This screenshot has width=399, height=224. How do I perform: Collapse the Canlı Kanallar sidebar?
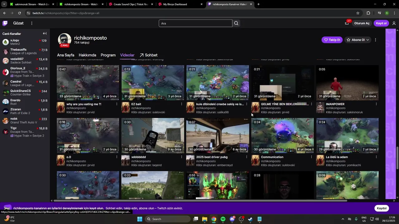click(x=45, y=34)
